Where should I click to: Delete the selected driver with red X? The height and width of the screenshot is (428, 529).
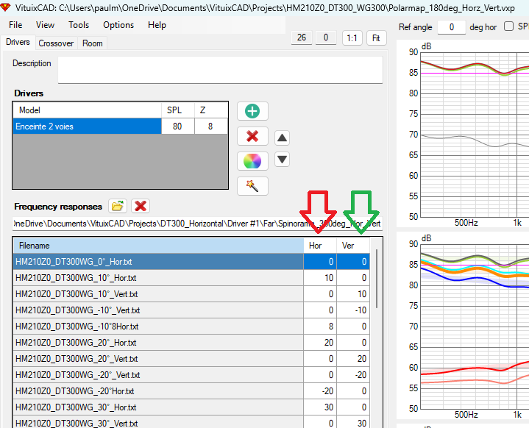coord(252,136)
